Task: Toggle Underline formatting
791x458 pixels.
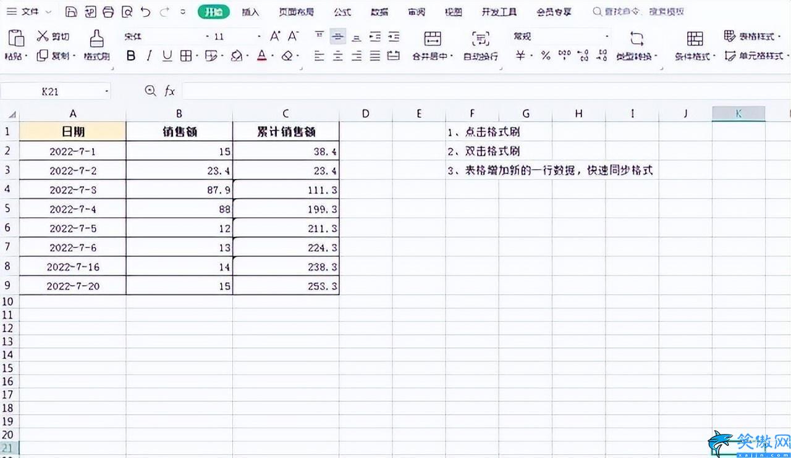Action: click(167, 56)
